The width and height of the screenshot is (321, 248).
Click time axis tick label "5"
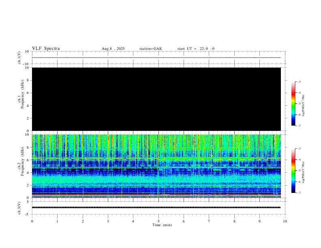click(158, 221)
